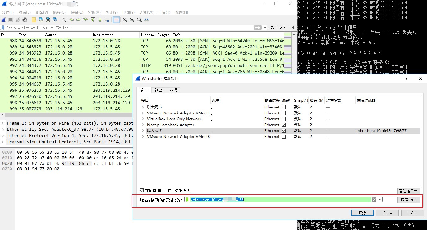Expand the 以太网 6 interface row
Screen dimensions: 427x230
pos(143,107)
